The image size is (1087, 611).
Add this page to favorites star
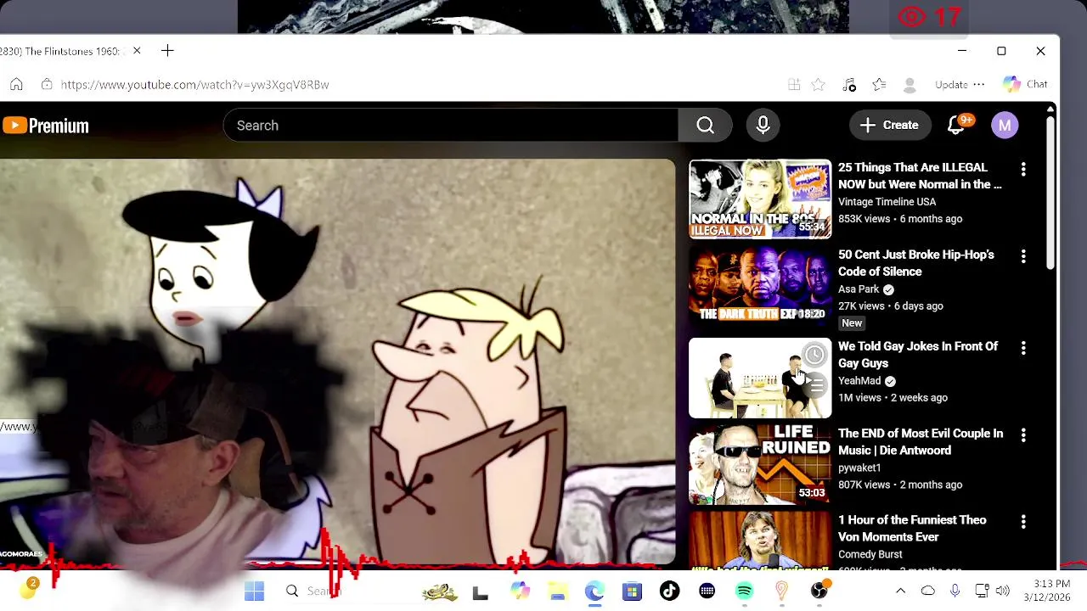point(818,84)
